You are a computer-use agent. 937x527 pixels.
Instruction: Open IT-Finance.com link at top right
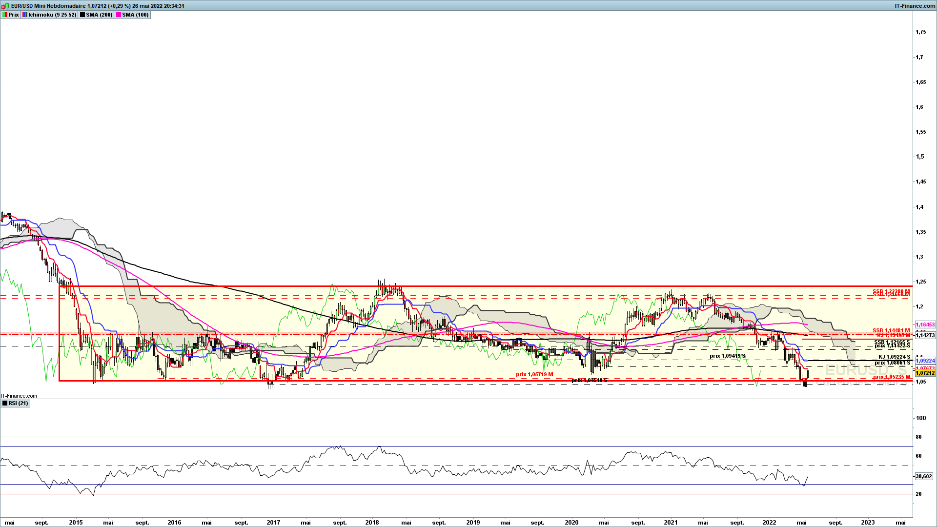click(x=915, y=6)
